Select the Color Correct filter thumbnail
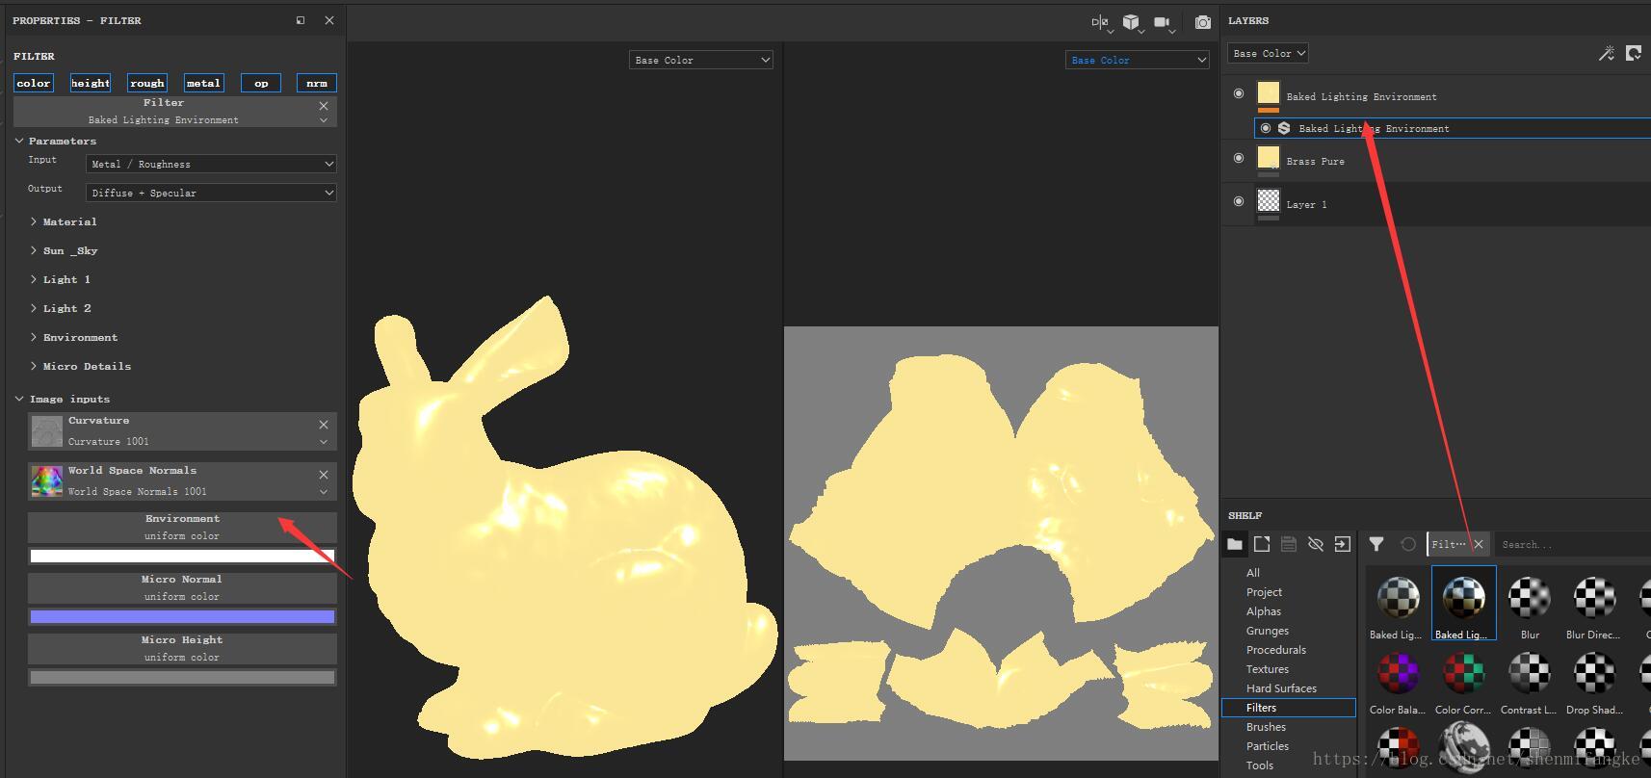 (1463, 681)
